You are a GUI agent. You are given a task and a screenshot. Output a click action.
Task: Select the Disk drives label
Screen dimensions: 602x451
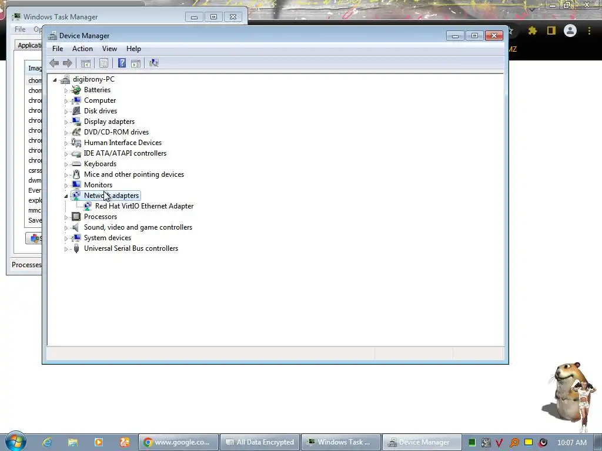tap(101, 111)
